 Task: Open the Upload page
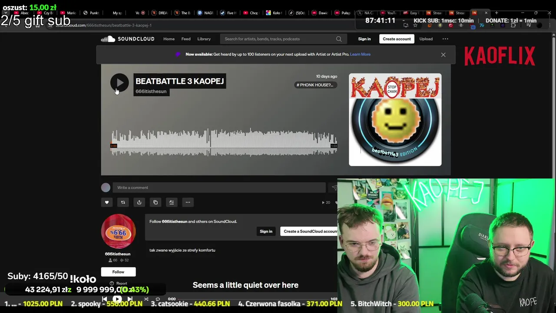426,39
